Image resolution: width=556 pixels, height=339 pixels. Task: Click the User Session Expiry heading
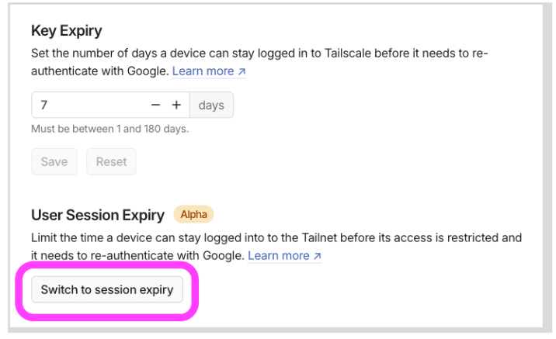(x=98, y=215)
